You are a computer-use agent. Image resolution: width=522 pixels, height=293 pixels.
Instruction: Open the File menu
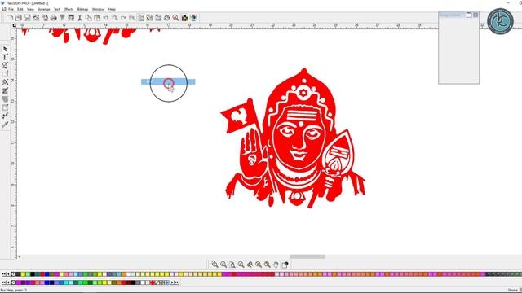pos(11,9)
